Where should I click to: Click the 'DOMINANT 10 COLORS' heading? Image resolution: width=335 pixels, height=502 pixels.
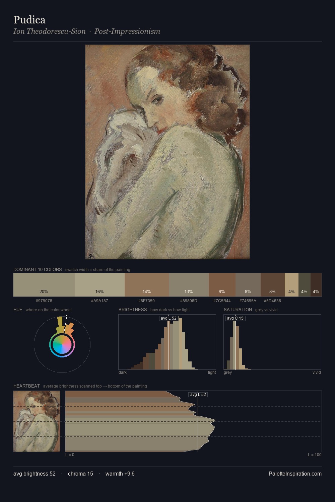(x=38, y=270)
